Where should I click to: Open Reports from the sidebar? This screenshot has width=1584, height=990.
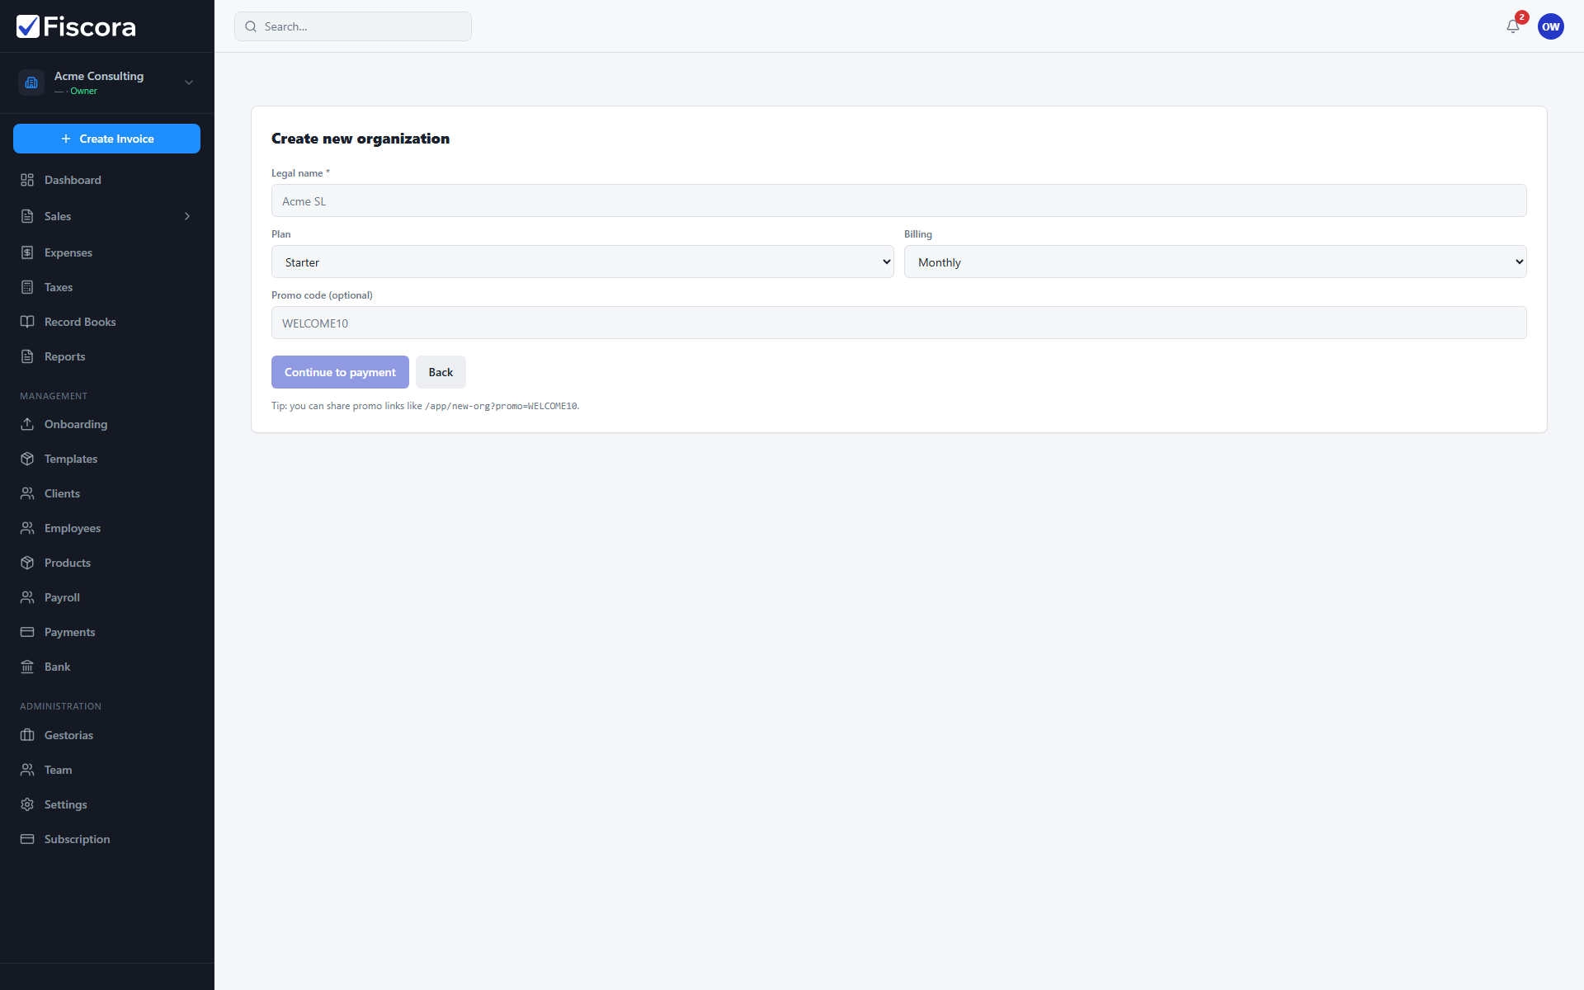pyautogui.click(x=106, y=356)
